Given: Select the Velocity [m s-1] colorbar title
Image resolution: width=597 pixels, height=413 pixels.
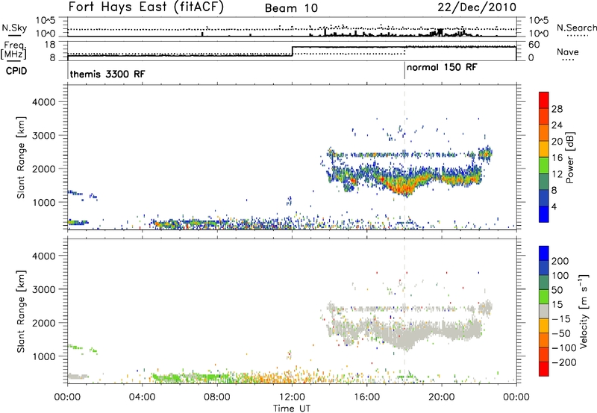Looking at the screenshot, I should [x=584, y=311].
